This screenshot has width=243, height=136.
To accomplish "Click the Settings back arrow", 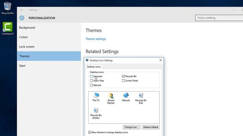I will 22,10.
